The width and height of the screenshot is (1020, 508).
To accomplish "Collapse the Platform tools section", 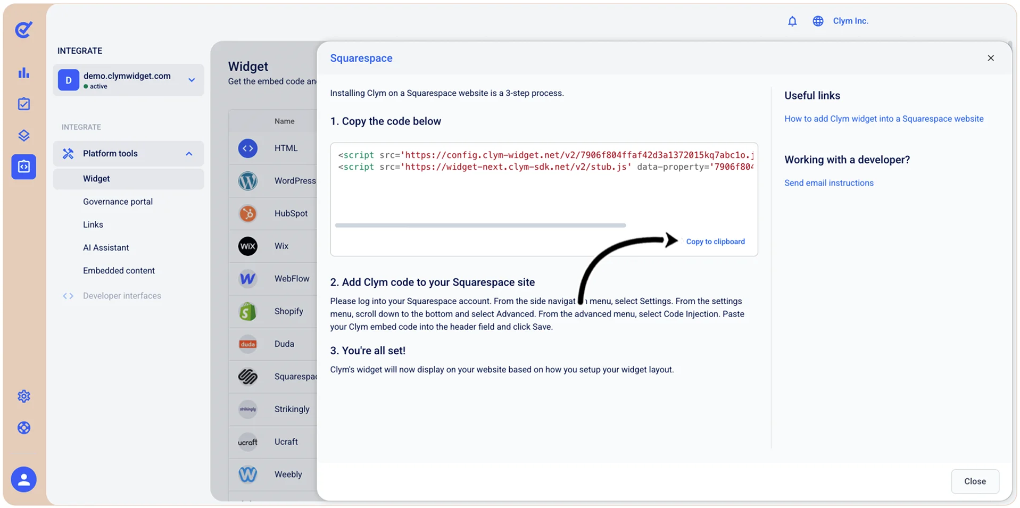I will 128,154.
